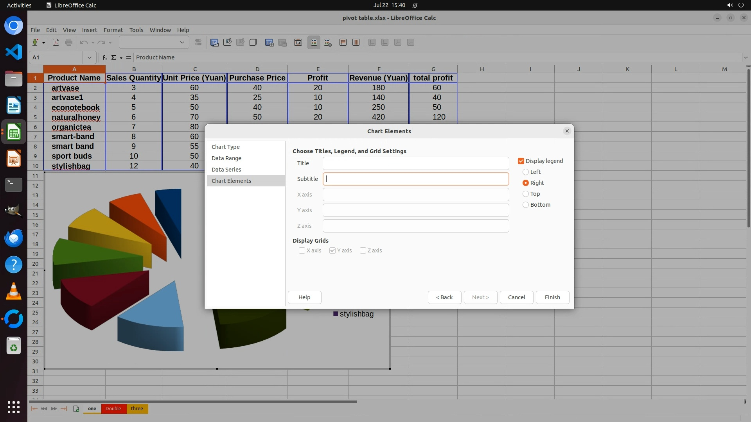Open the Chart Type wizard step
Image resolution: width=751 pixels, height=422 pixels.
[226, 147]
